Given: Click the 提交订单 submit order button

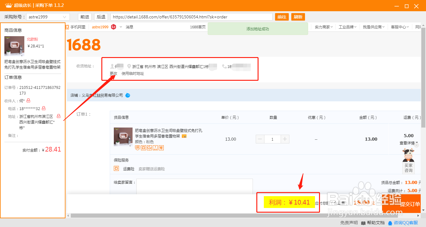Looking at the screenshot, I should [401, 204].
